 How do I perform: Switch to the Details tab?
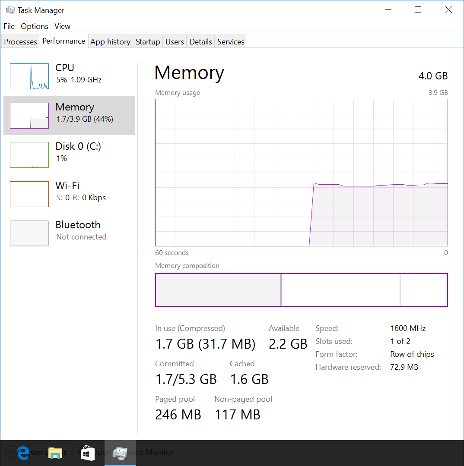tap(200, 41)
